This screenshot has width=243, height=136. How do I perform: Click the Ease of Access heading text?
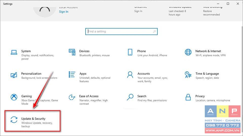pyautogui.click(x=89, y=96)
